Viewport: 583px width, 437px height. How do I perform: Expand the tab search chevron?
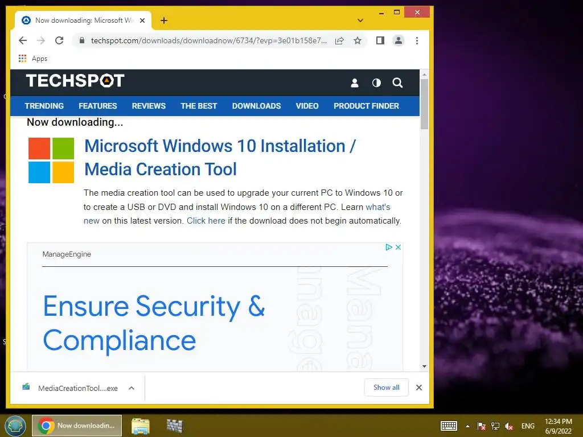[360, 20]
